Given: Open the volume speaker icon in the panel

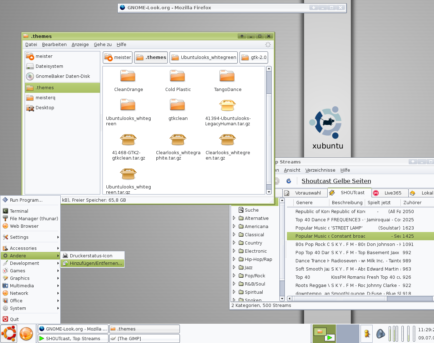Looking at the screenshot, I should point(380,334).
